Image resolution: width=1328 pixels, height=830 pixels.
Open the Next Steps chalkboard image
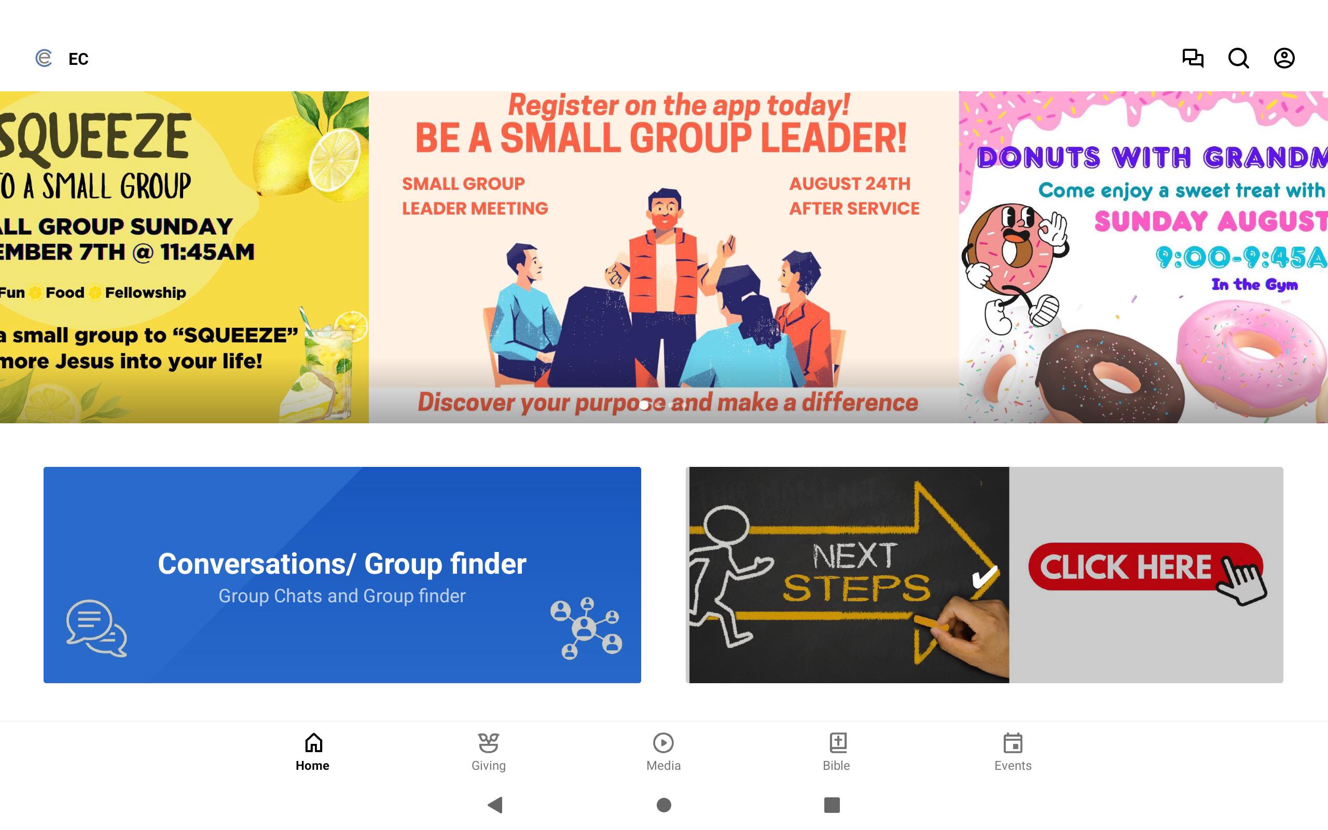(848, 575)
